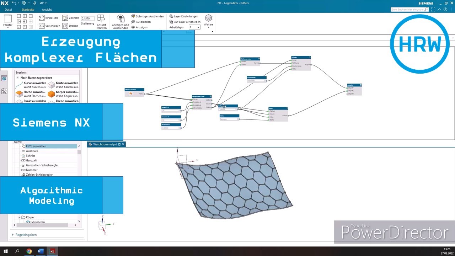Collapse the Nach Name zugeordnet group

(17, 78)
